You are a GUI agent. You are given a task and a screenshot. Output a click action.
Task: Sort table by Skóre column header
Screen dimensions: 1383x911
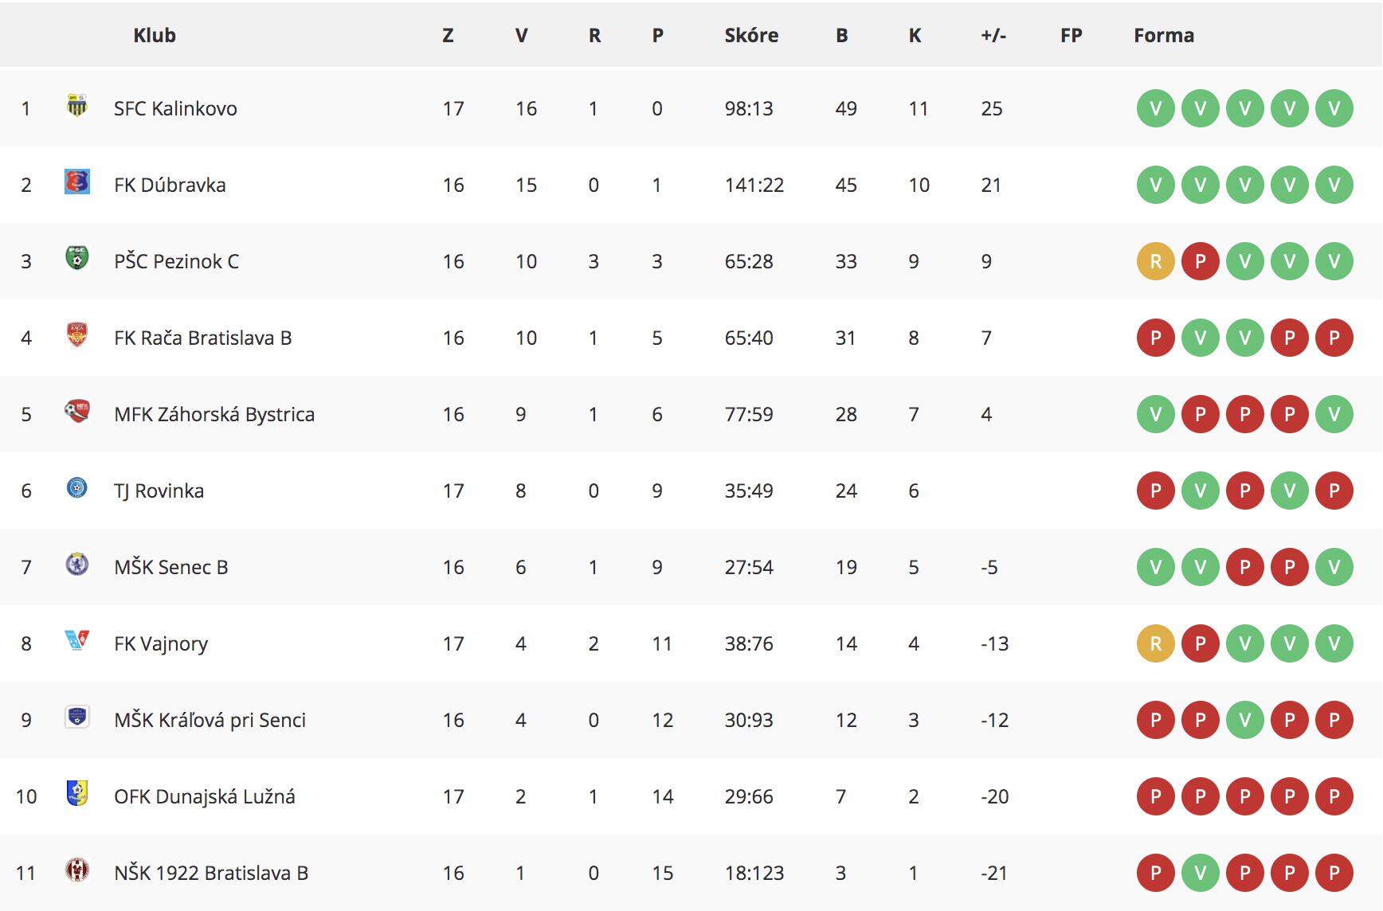tap(751, 35)
